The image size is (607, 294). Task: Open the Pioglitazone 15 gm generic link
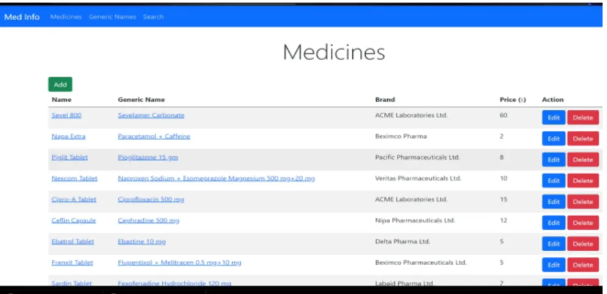pyautogui.click(x=148, y=157)
